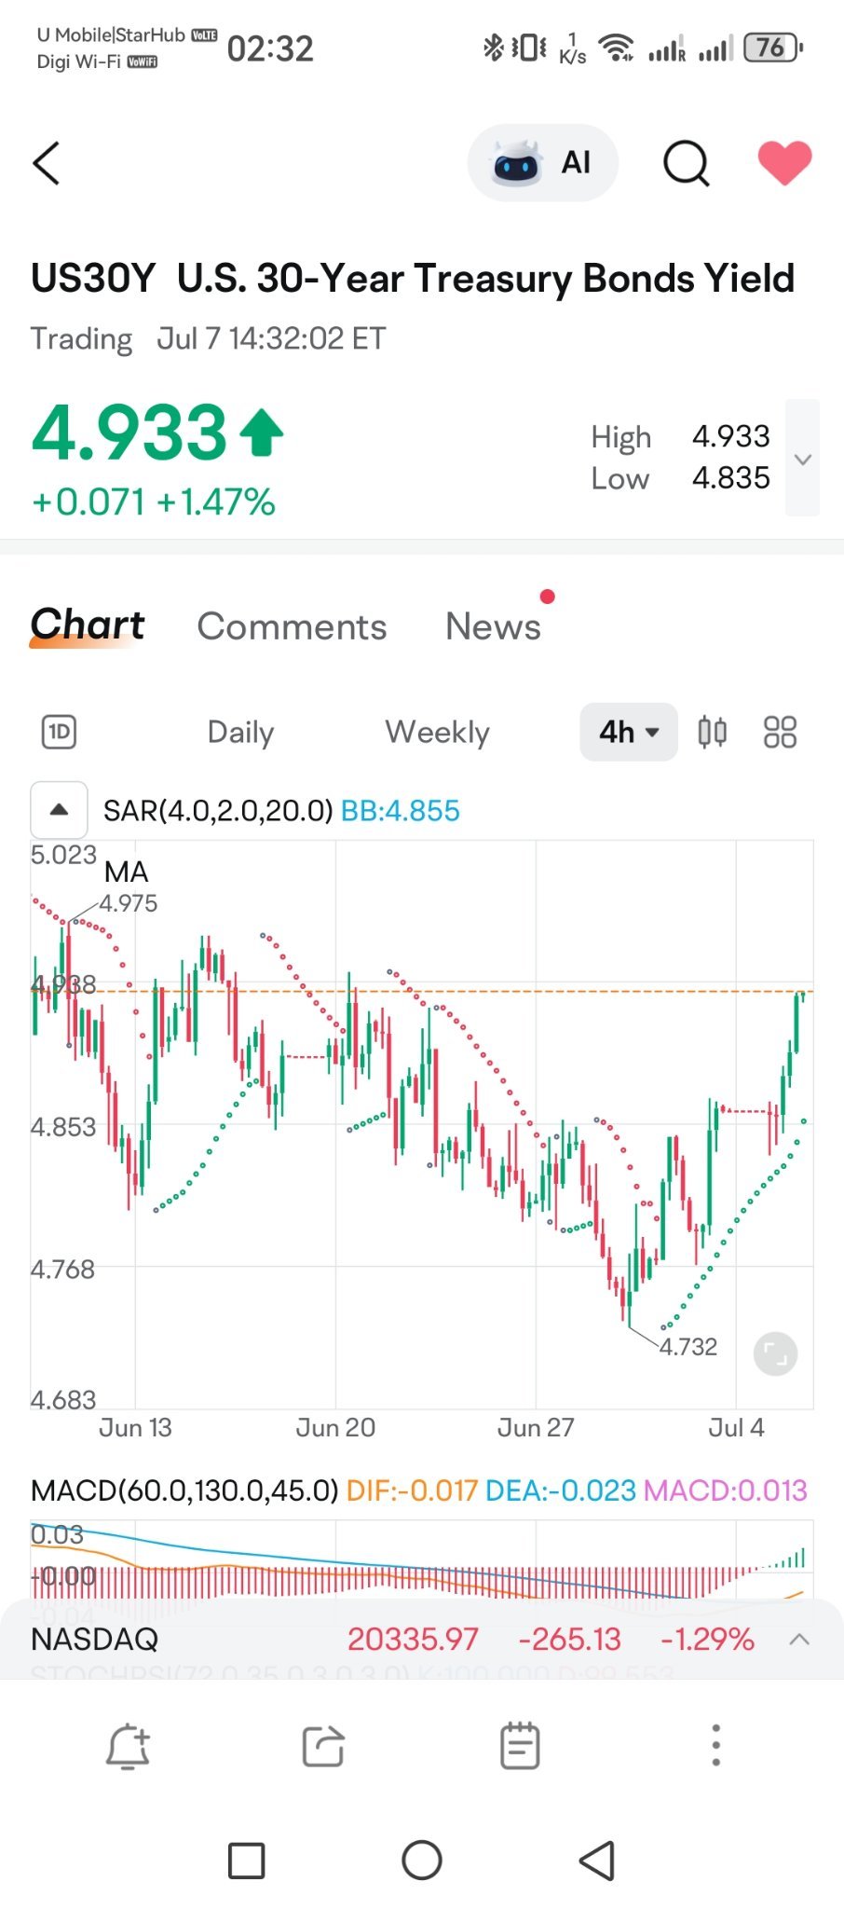This screenshot has width=844, height=1909.
Task: Tap Android recent apps square button
Action: pyautogui.click(x=247, y=1861)
